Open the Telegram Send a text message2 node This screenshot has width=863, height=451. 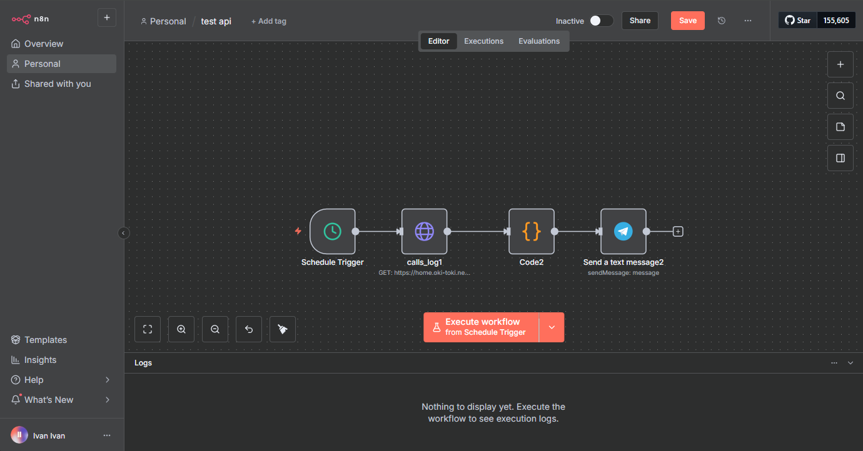(623, 231)
